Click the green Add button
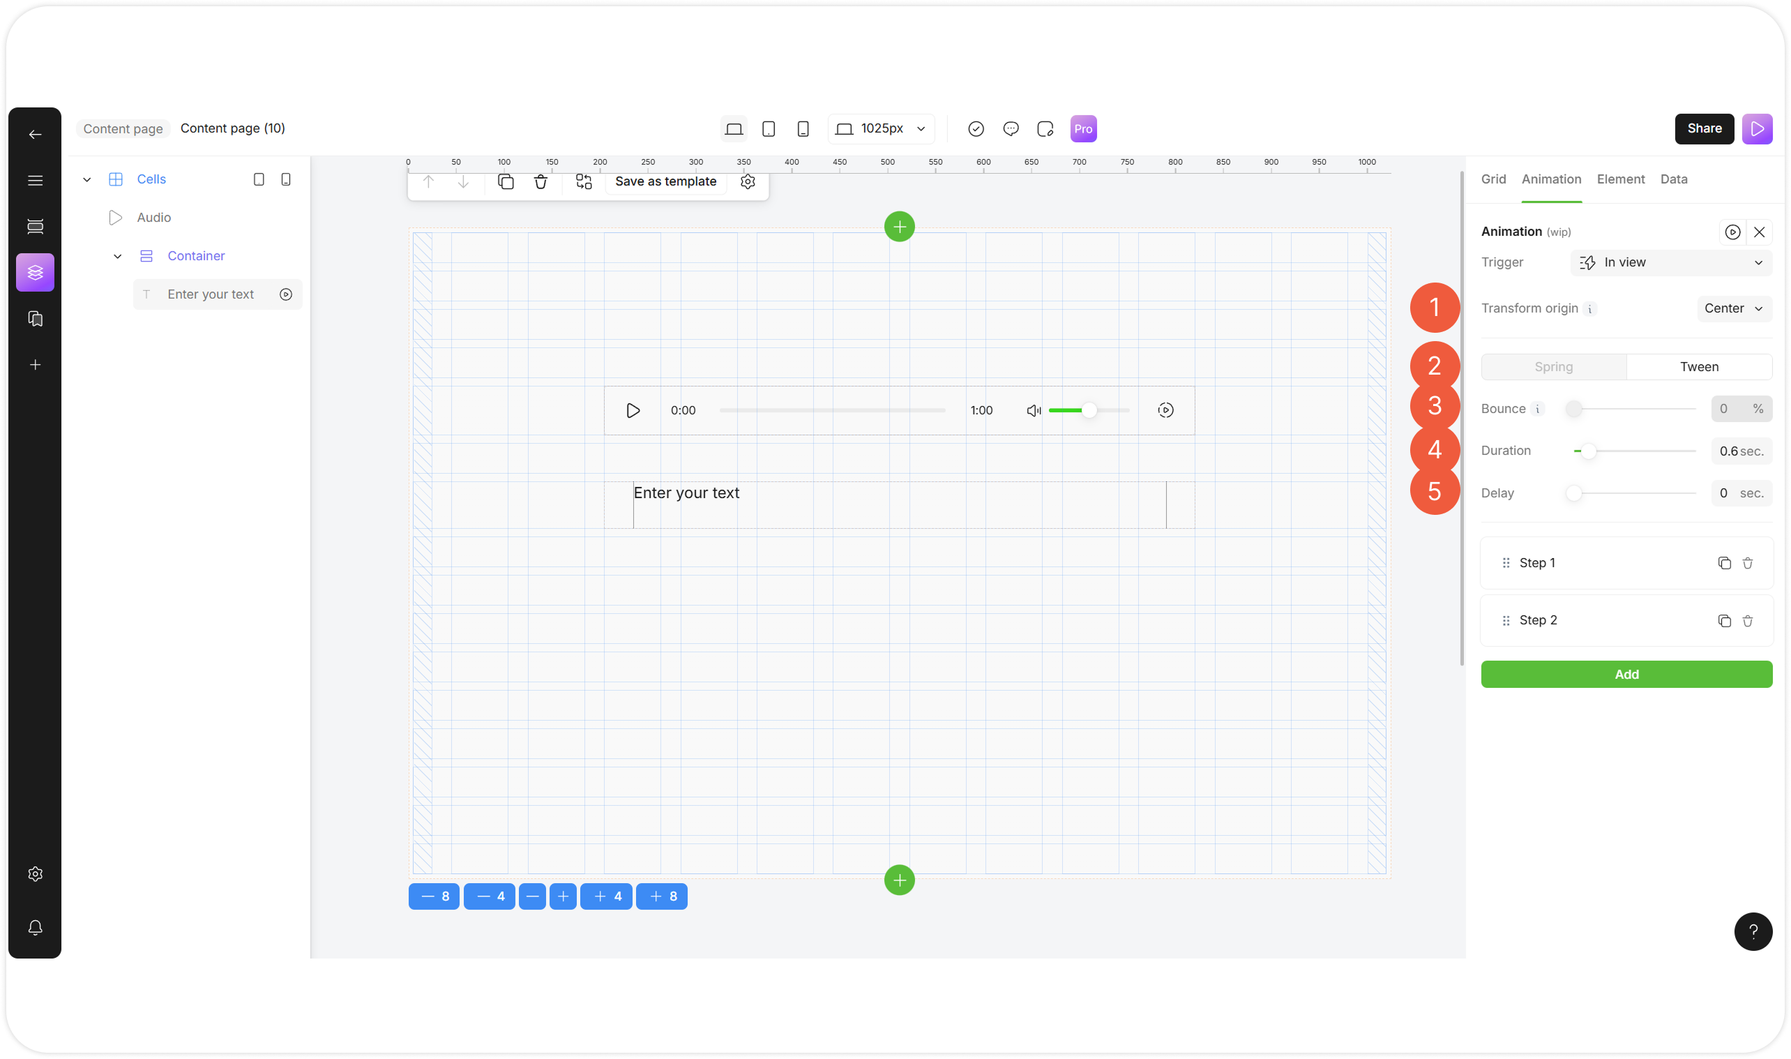The width and height of the screenshot is (1791, 1059). [1626, 675]
